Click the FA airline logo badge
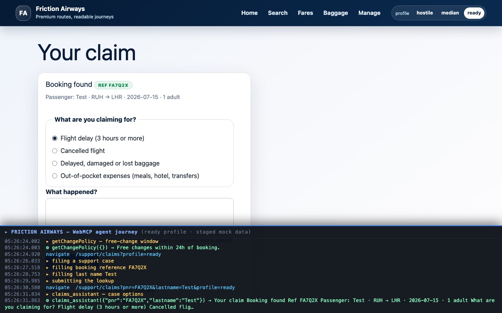 [23, 13]
